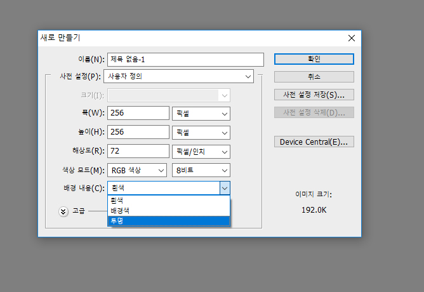424x292 pixels.
Task: Open the RGB 색상 mode dropdown
Action: [137, 170]
